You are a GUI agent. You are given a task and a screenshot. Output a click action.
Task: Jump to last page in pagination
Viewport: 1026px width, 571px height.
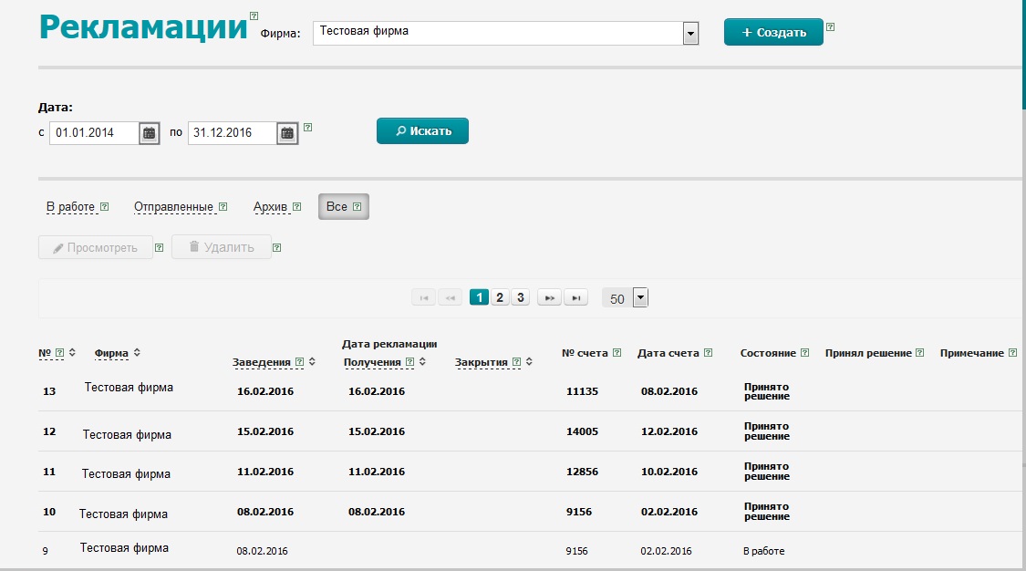point(575,298)
